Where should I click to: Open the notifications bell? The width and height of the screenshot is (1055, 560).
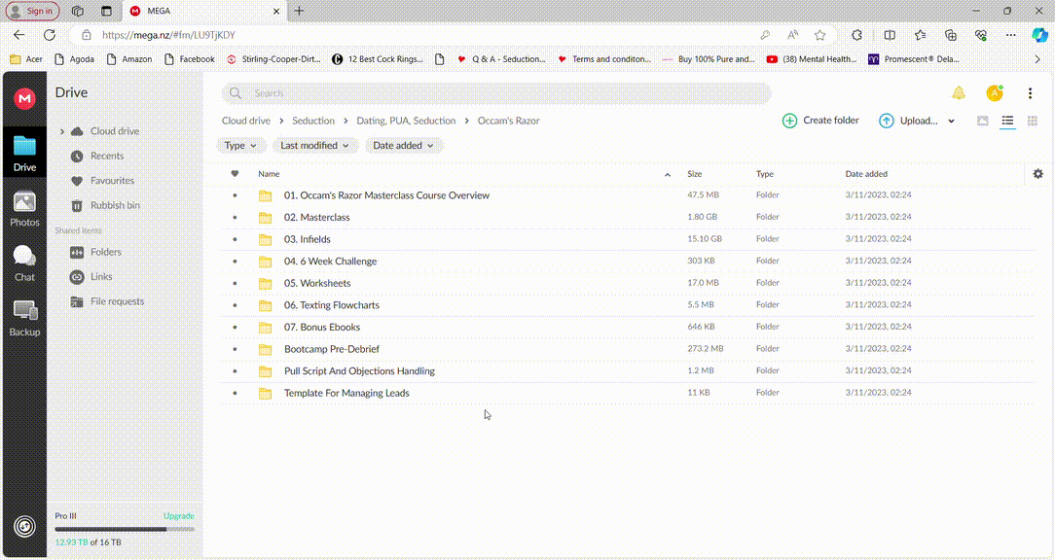point(959,93)
